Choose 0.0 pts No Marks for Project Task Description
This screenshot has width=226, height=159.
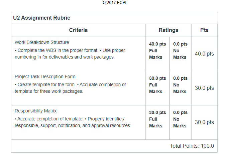[x=180, y=85]
